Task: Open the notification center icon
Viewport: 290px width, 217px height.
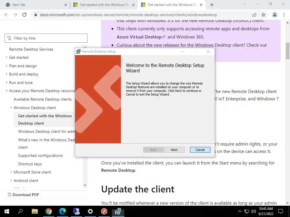Action: pyautogui.click(x=281, y=211)
